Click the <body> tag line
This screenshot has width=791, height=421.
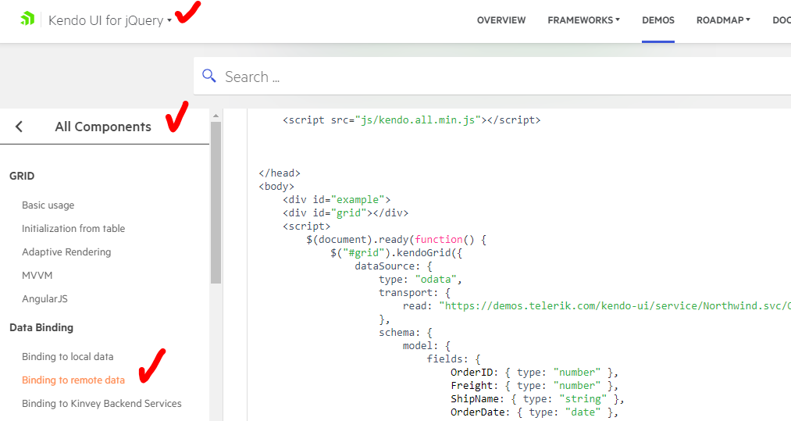[276, 186]
